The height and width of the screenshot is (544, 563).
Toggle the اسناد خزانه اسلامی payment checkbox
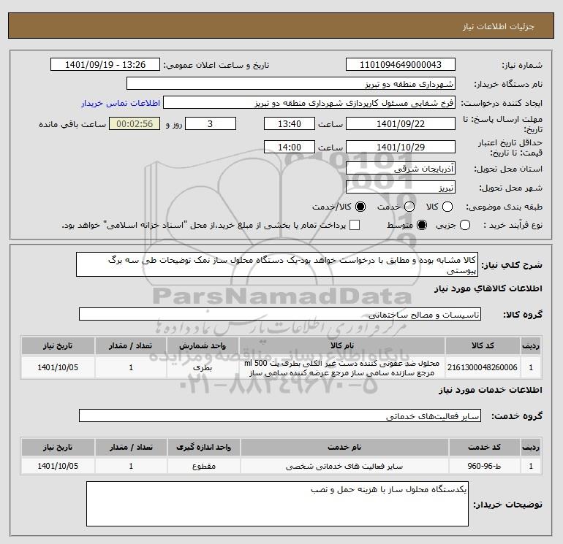pyautogui.click(x=355, y=225)
